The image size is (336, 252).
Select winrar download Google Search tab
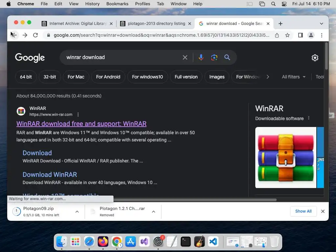tap(234, 24)
